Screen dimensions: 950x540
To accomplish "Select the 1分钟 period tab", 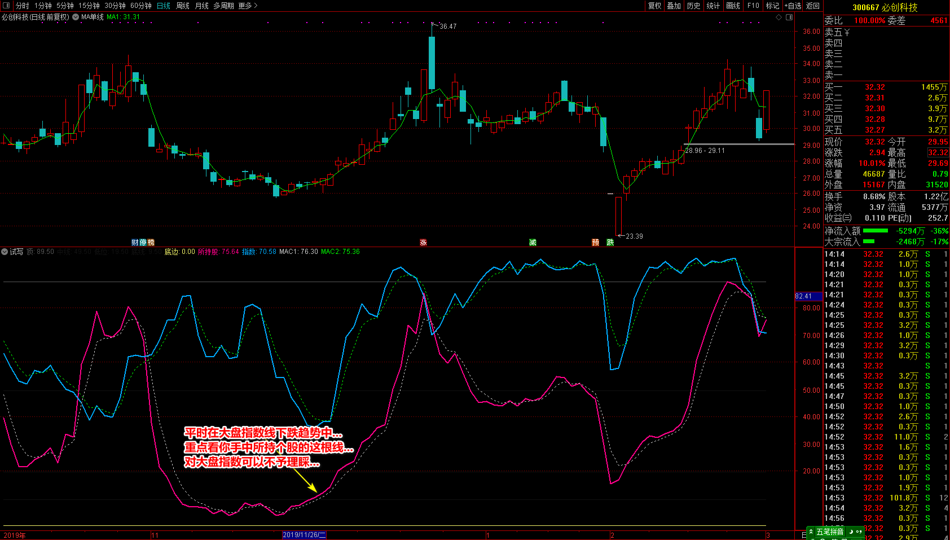I will (x=43, y=6).
